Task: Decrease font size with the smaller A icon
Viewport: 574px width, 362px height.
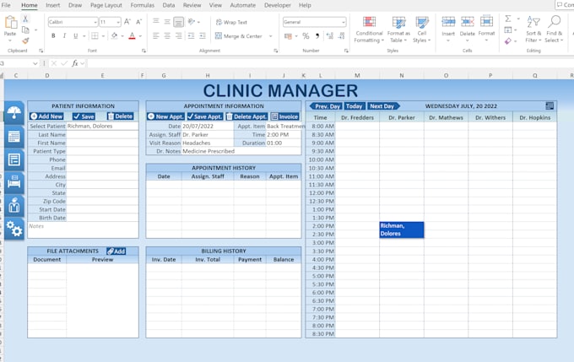Action: (x=138, y=22)
